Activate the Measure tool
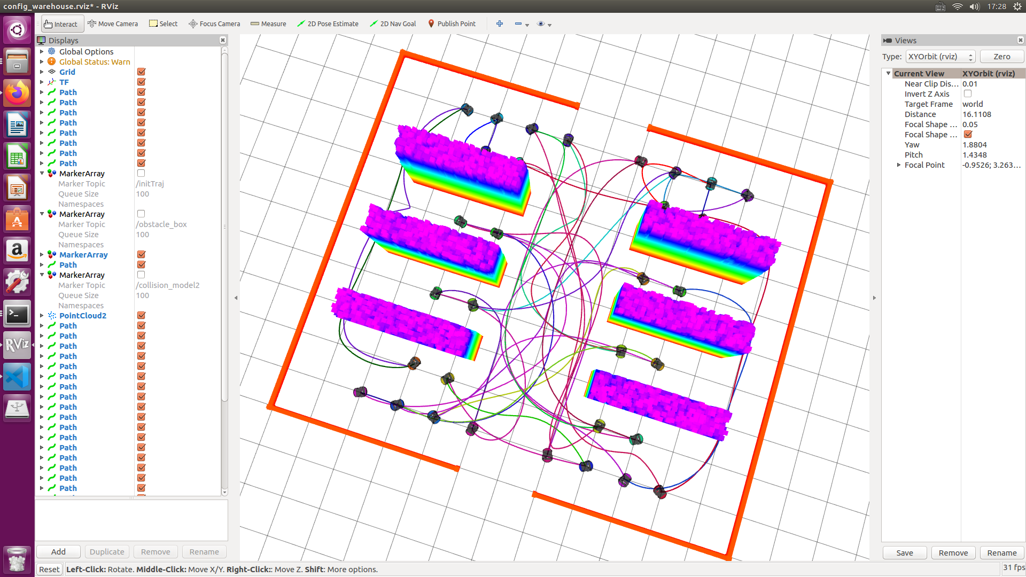The width and height of the screenshot is (1026, 577). point(268,24)
